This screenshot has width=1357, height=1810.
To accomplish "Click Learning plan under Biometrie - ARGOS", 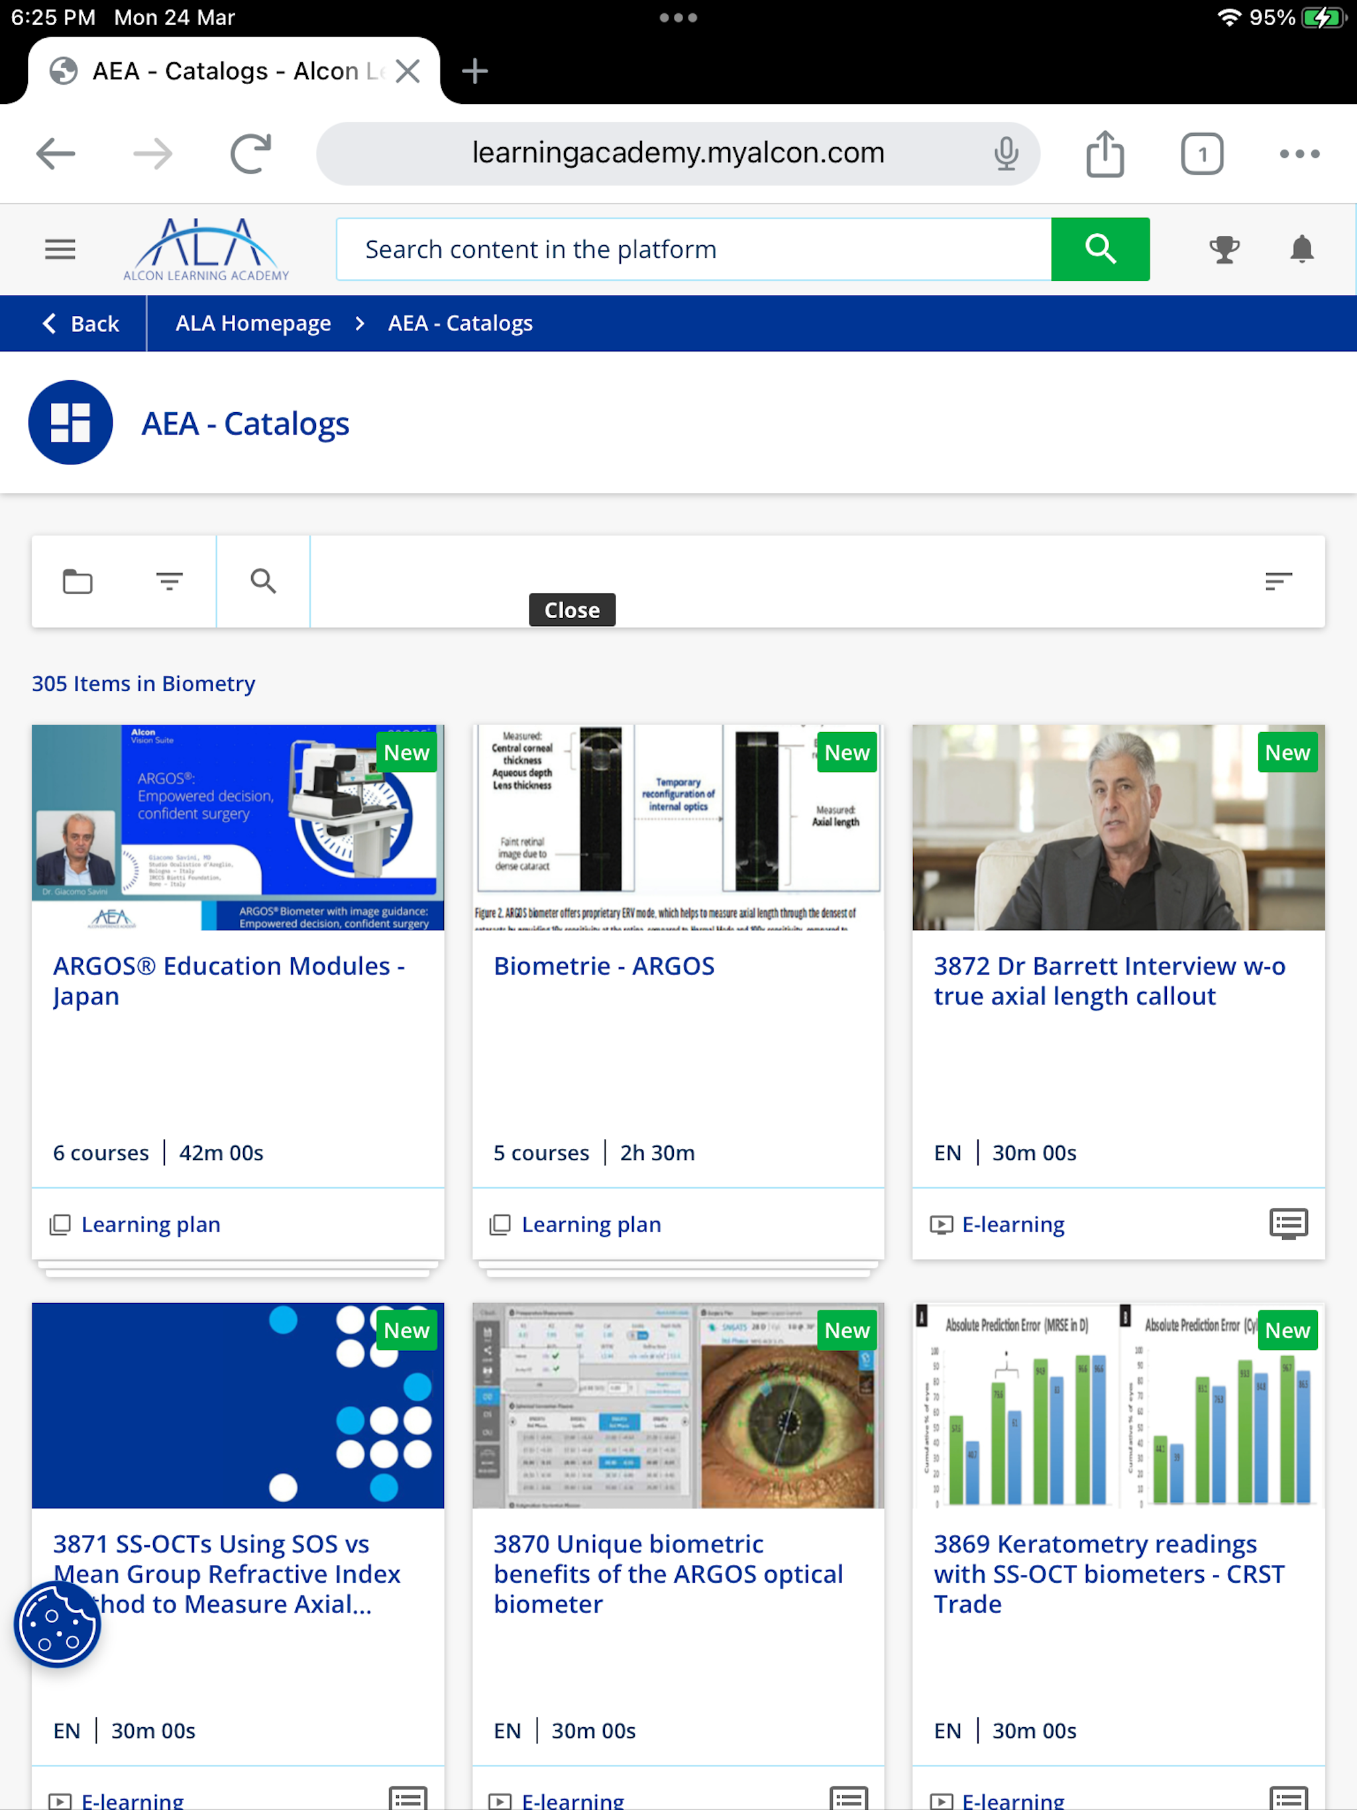I will (591, 1224).
